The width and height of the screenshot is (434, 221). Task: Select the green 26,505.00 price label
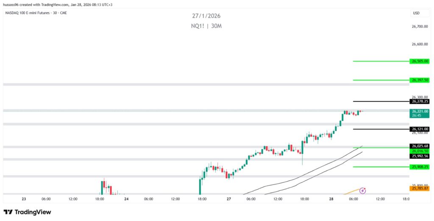click(x=419, y=61)
